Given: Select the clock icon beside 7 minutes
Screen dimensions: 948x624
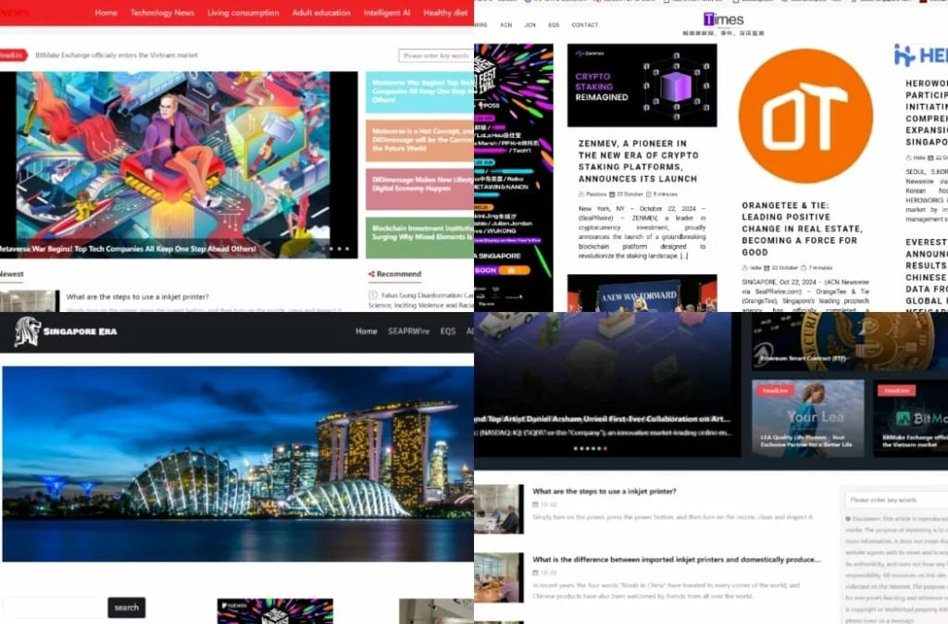Looking at the screenshot, I should point(804,268).
